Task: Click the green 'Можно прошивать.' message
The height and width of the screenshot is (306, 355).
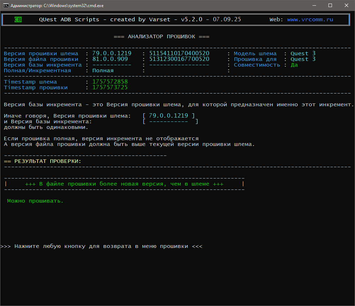Action: [x=35, y=201]
